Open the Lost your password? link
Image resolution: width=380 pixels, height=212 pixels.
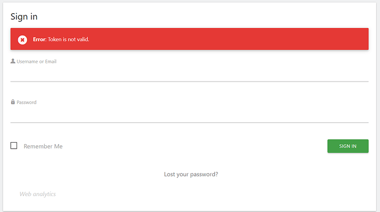tap(191, 174)
